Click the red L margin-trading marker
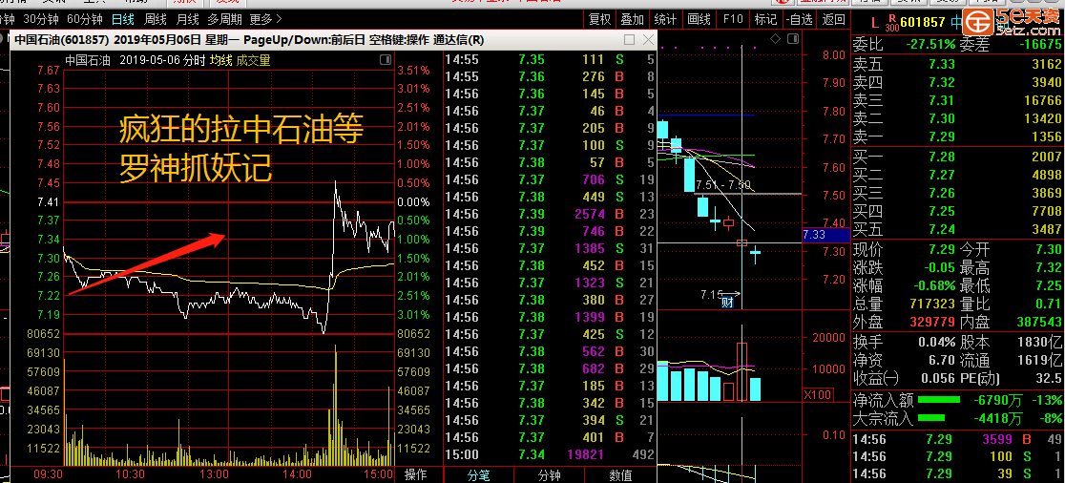Screen dimensions: 1065x483 coord(875,22)
